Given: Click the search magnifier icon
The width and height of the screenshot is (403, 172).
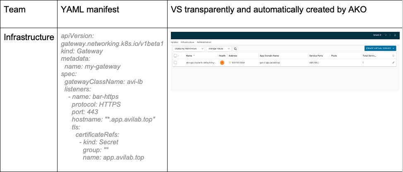Looking at the screenshot, I should [235, 48].
